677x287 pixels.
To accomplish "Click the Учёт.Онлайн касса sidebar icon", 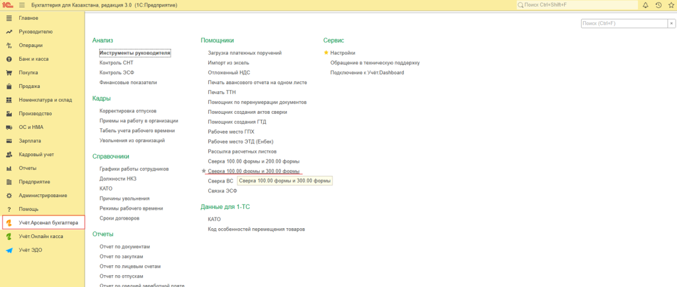I will click(9, 236).
